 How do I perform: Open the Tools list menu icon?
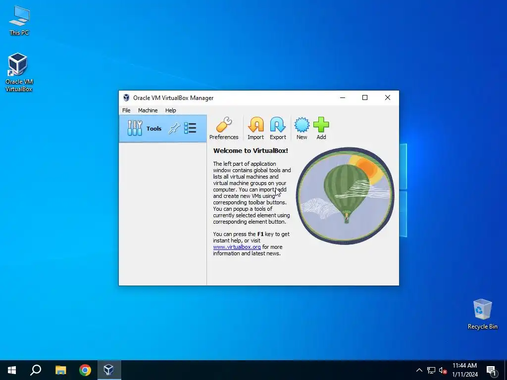(x=190, y=128)
